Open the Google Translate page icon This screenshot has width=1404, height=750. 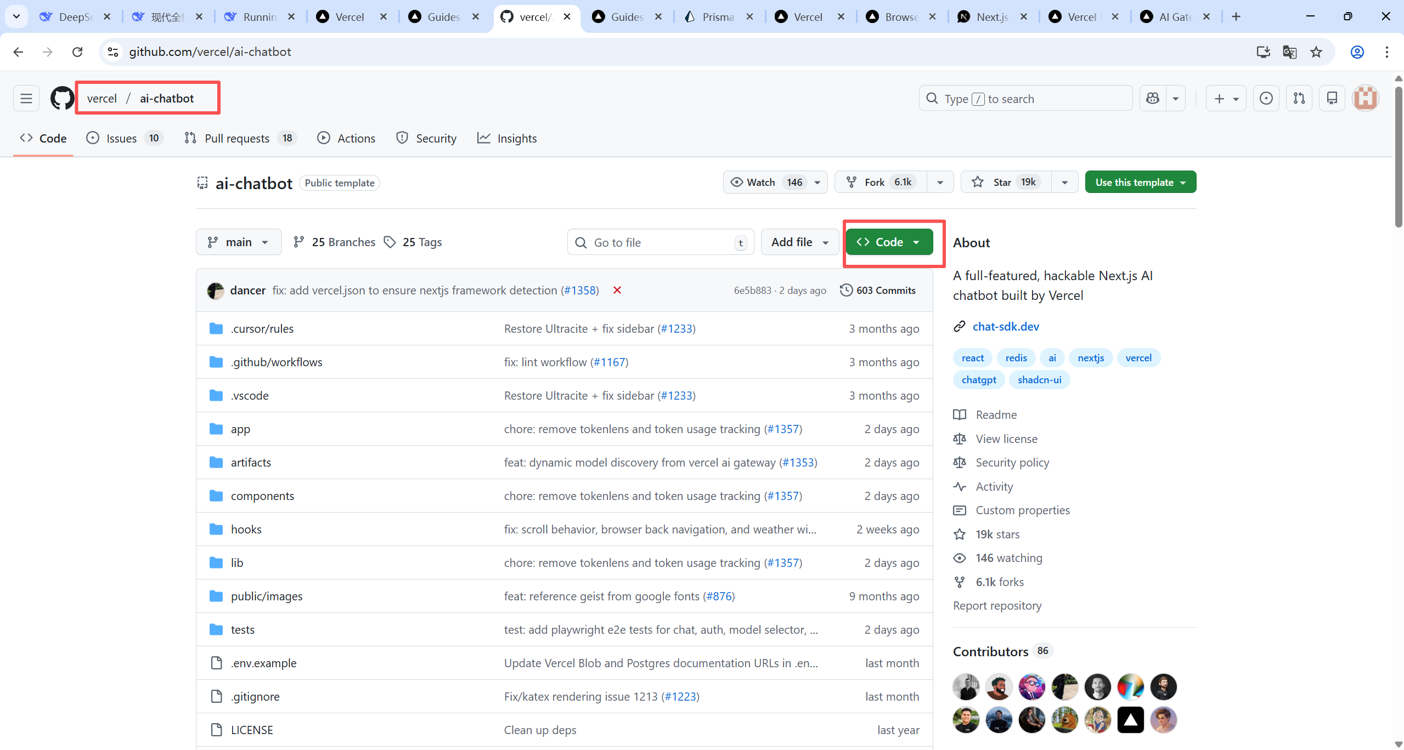click(1290, 52)
